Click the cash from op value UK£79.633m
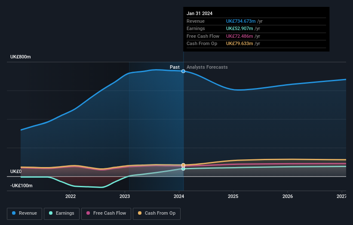Viewport: 353px width, 225px height. 239,44
